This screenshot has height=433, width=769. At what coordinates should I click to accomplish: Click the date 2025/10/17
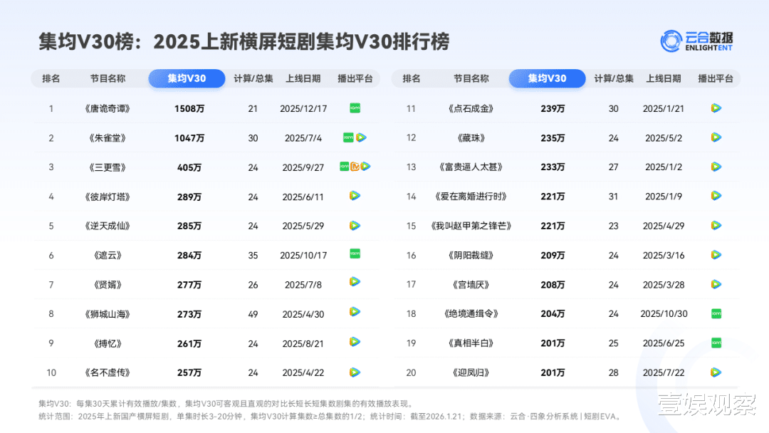point(303,255)
